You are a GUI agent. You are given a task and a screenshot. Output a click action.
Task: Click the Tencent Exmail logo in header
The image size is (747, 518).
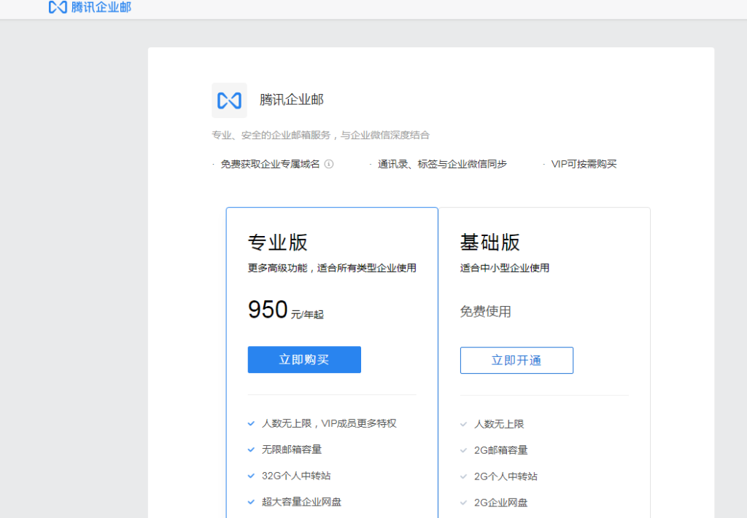click(x=58, y=7)
